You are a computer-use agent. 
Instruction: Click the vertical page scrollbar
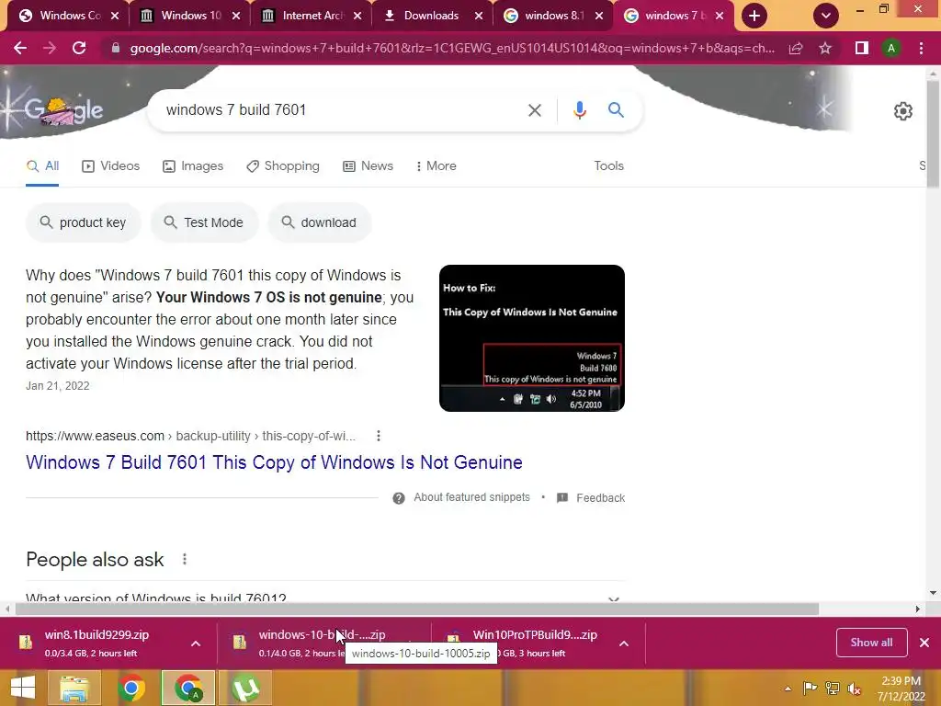click(x=933, y=132)
